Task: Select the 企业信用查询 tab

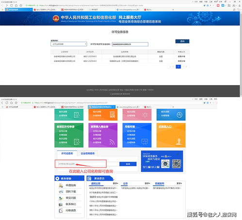Action: pos(88,153)
